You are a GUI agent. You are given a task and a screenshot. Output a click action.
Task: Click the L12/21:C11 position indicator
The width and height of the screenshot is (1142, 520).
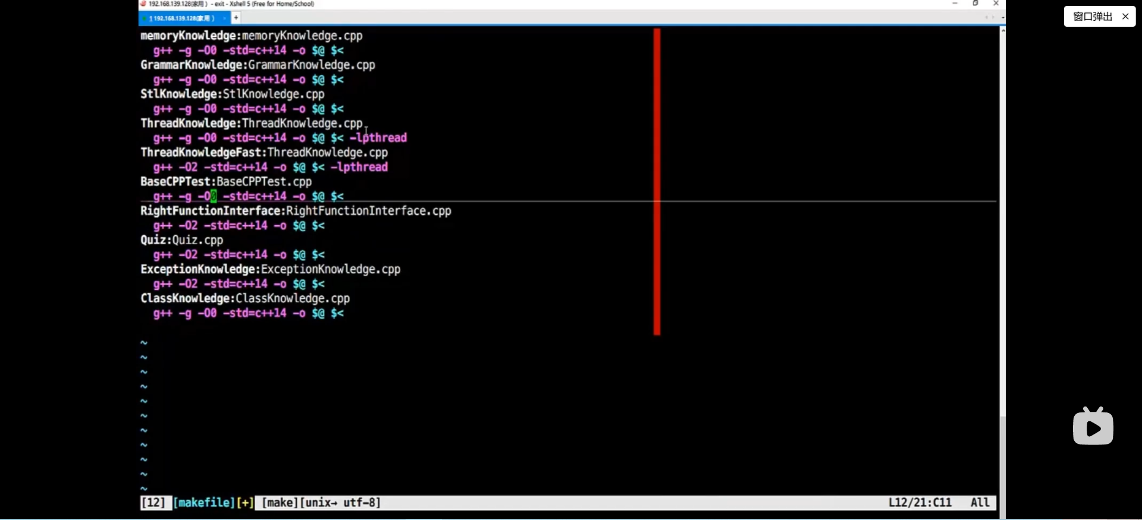pyautogui.click(x=920, y=503)
